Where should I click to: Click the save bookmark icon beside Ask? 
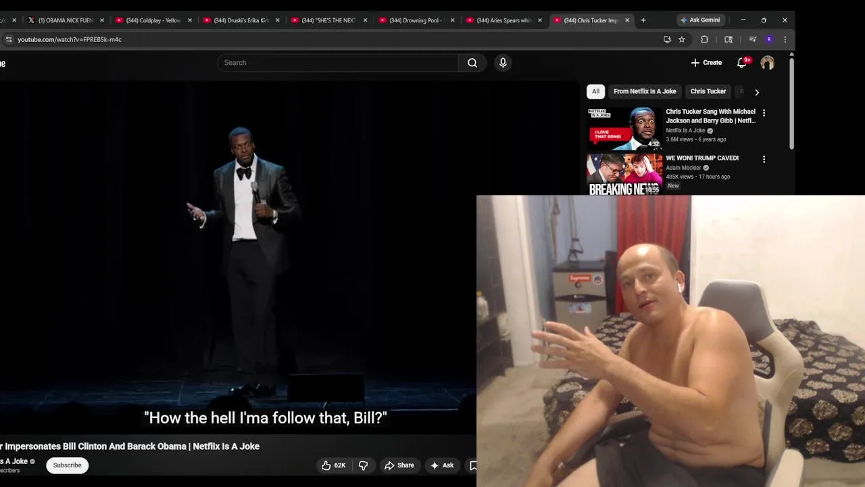tap(472, 465)
